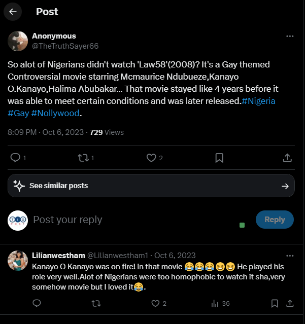The image size is (305, 324).
Task: View analytics on Lilianwestham's reply
Action: [x=215, y=303]
